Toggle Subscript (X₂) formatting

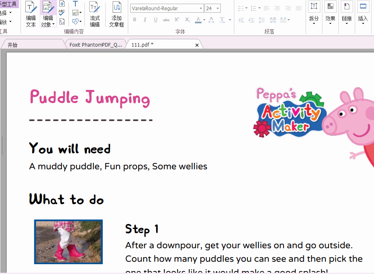188,20
